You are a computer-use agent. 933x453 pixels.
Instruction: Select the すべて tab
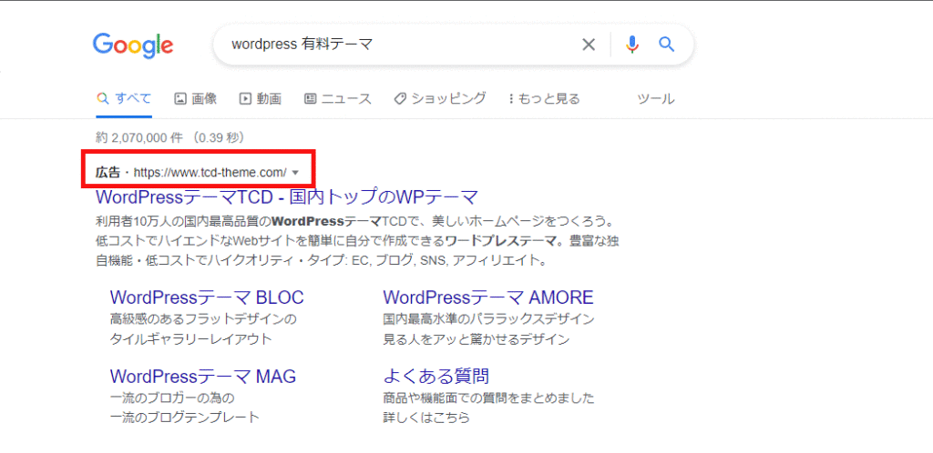click(124, 98)
